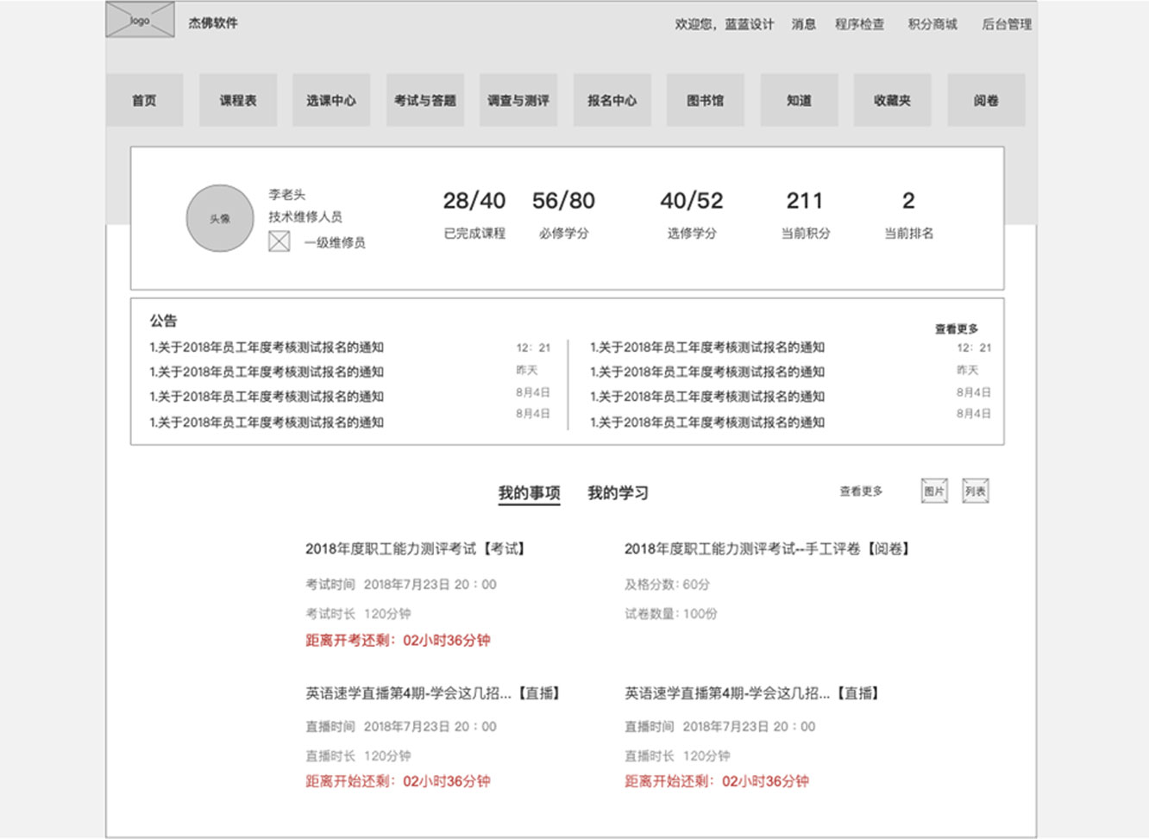Switch to the 我的事项 tab
Viewport: 1149px width, 839px height.
pyautogui.click(x=529, y=492)
